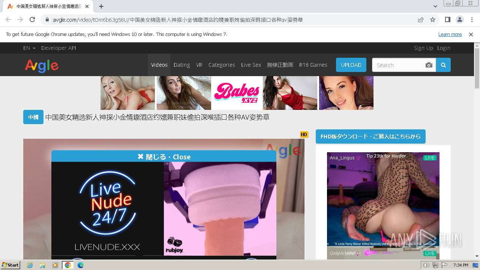Open the Chrome profile avatar
480x270 pixels.
(x=459, y=19)
